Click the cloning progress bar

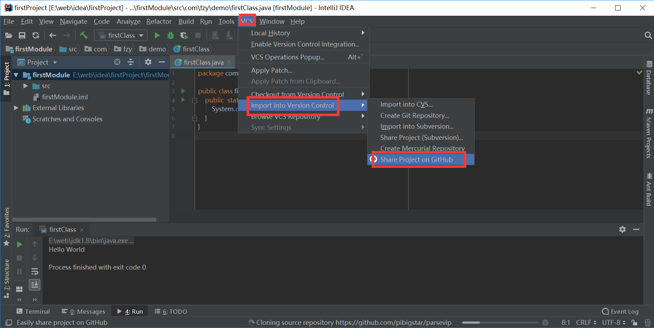500,322
